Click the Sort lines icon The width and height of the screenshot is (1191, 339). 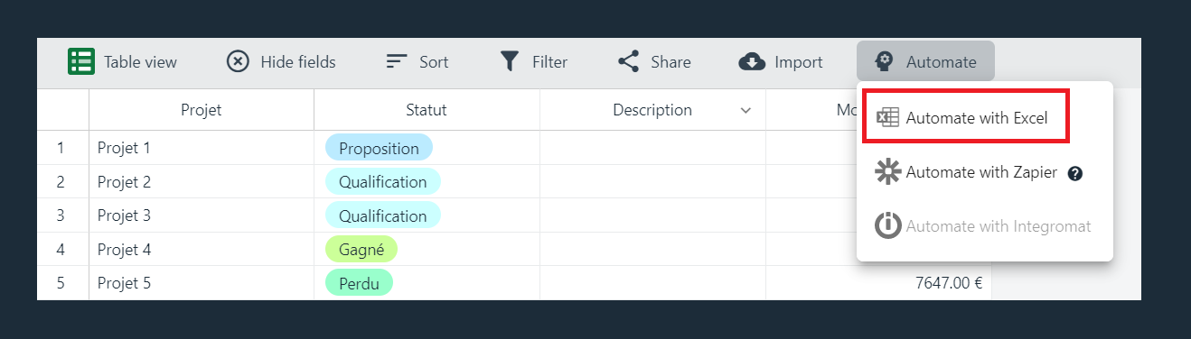coord(397,61)
